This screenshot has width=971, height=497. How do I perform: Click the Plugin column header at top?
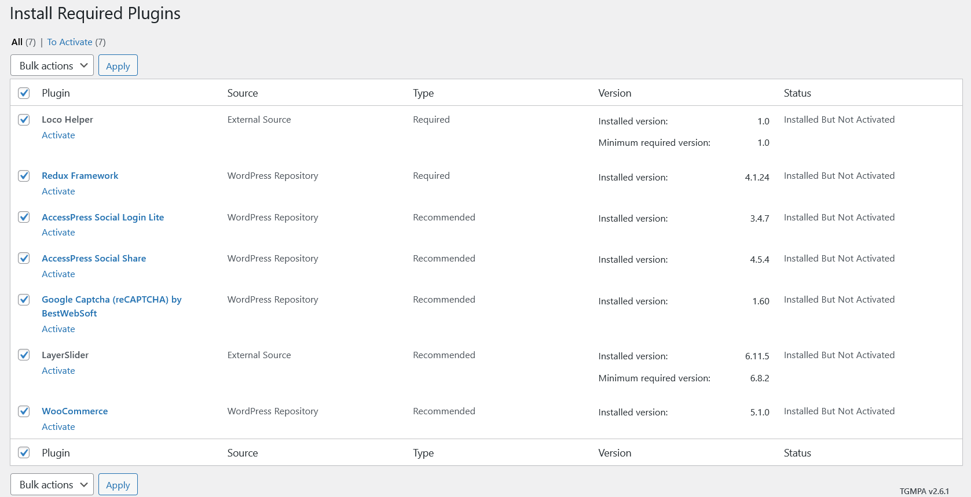pyautogui.click(x=56, y=93)
